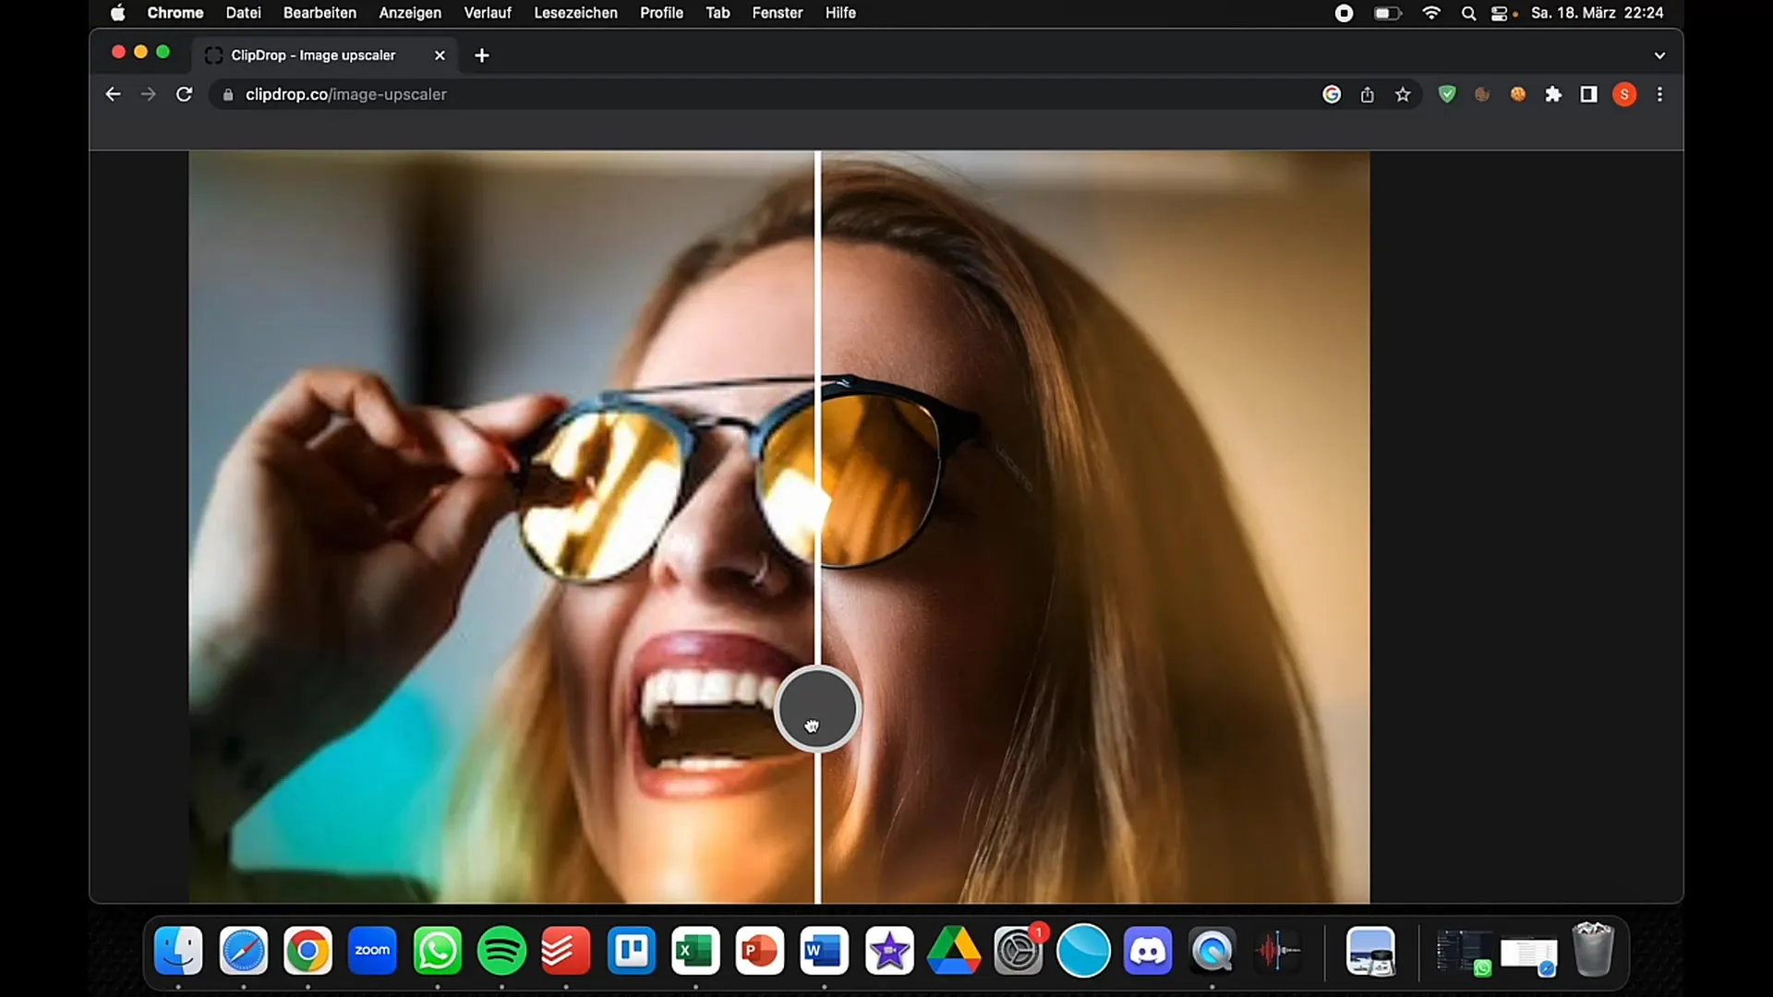Open the Hilfe menu

tap(840, 13)
